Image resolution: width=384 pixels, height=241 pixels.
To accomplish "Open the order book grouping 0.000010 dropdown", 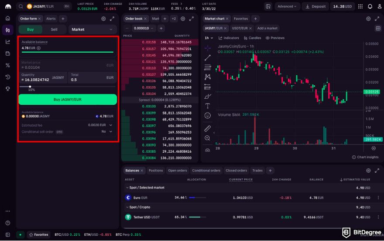I will 143,28.
